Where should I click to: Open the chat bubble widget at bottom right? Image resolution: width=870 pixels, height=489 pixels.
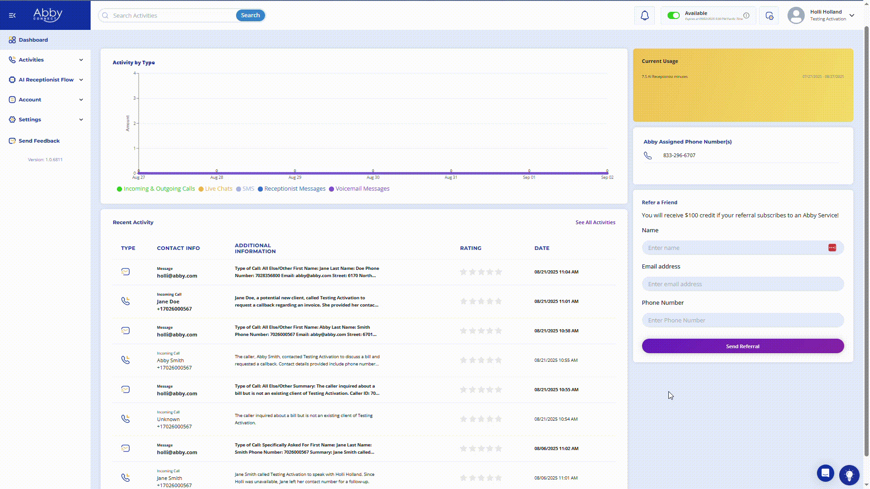tap(825, 474)
